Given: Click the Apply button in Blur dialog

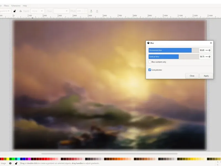Looking at the screenshot, I should pos(206,76).
